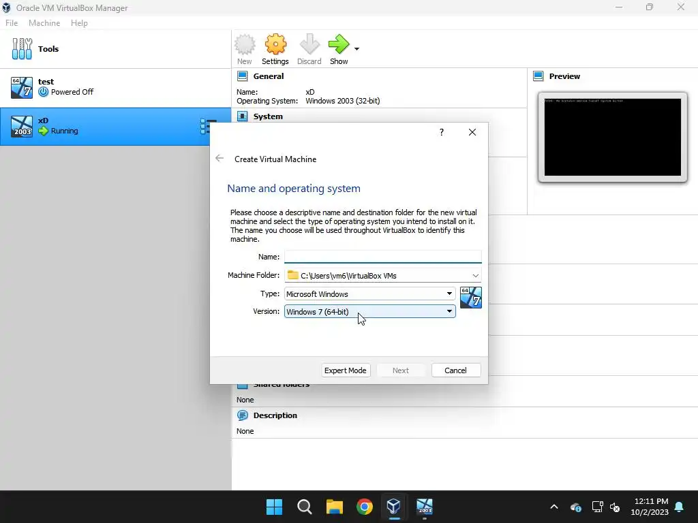Open the Version dropdown Windows 7 (64-bit)
The height and width of the screenshot is (523, 698).
[369, 311]
